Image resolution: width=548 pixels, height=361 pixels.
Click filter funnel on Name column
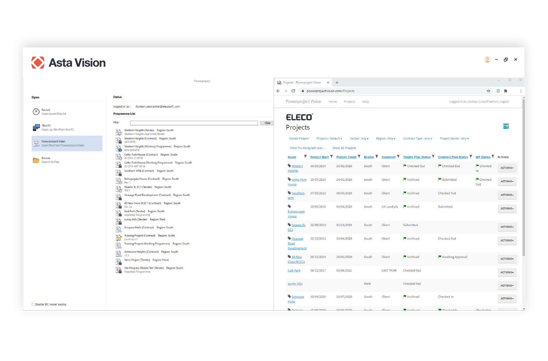pos(305,156)
